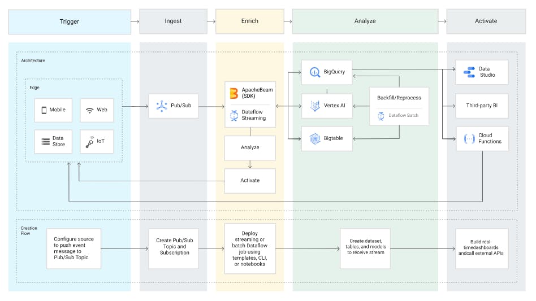Click the Activate box in Enrich column
The image size is (536, 301).
[x=250, y=181]
